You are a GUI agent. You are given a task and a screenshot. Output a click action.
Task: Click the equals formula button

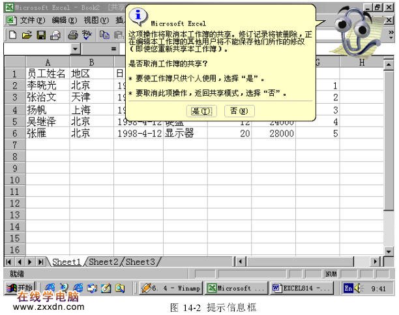pos(113,49)
